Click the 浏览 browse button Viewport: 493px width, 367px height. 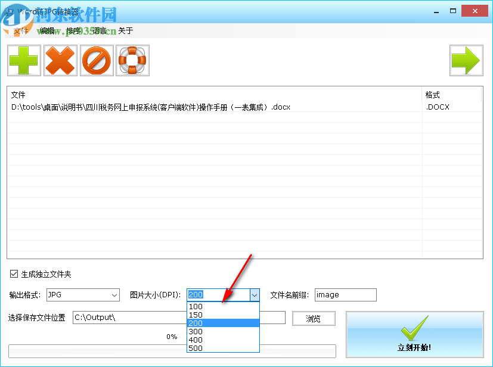click(314, 318)
